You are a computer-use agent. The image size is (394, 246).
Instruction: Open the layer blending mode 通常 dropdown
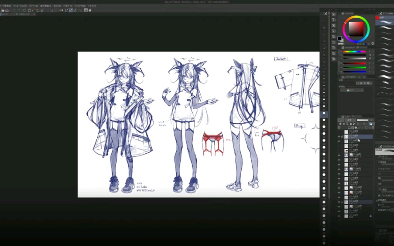point(351,120)
